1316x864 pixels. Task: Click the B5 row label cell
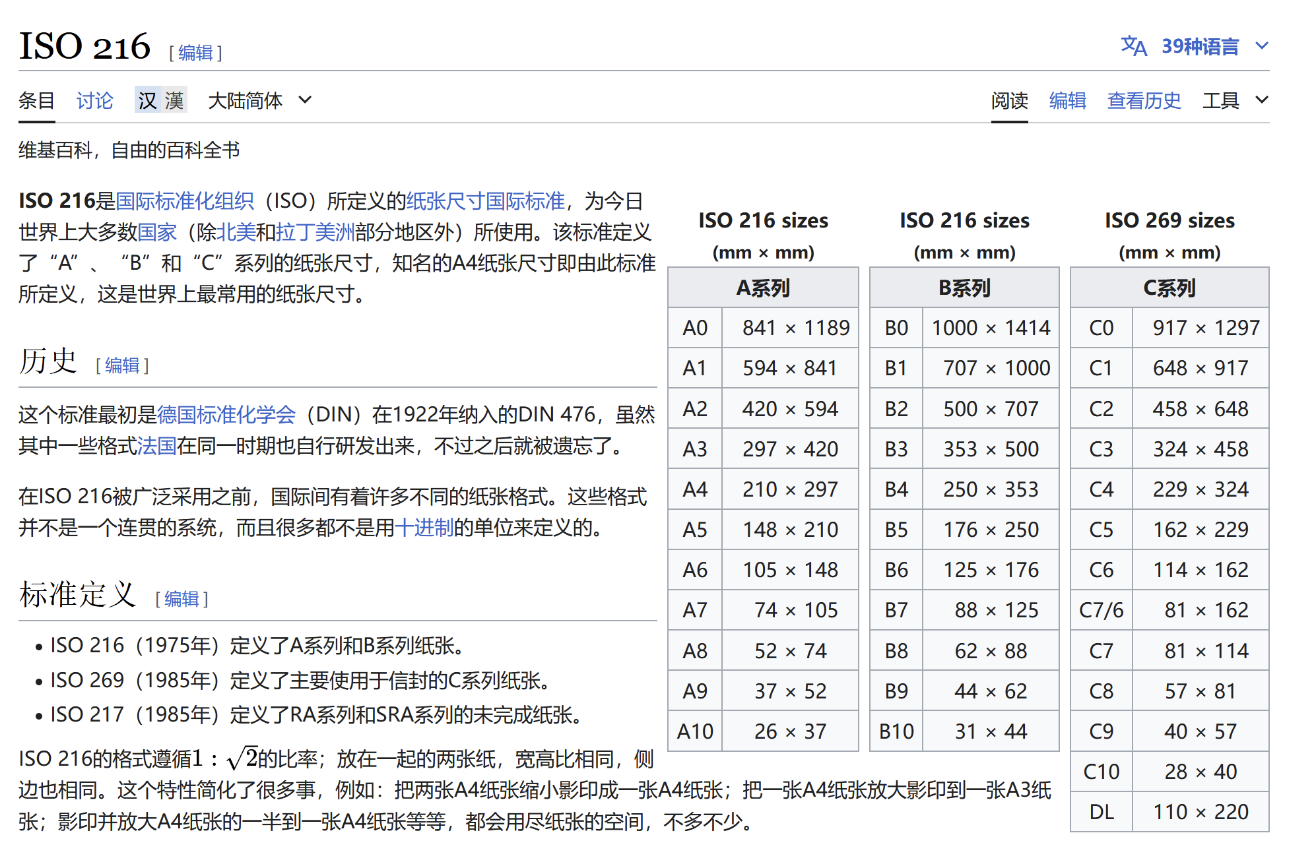pyautogui.click(x=896, y=530)
